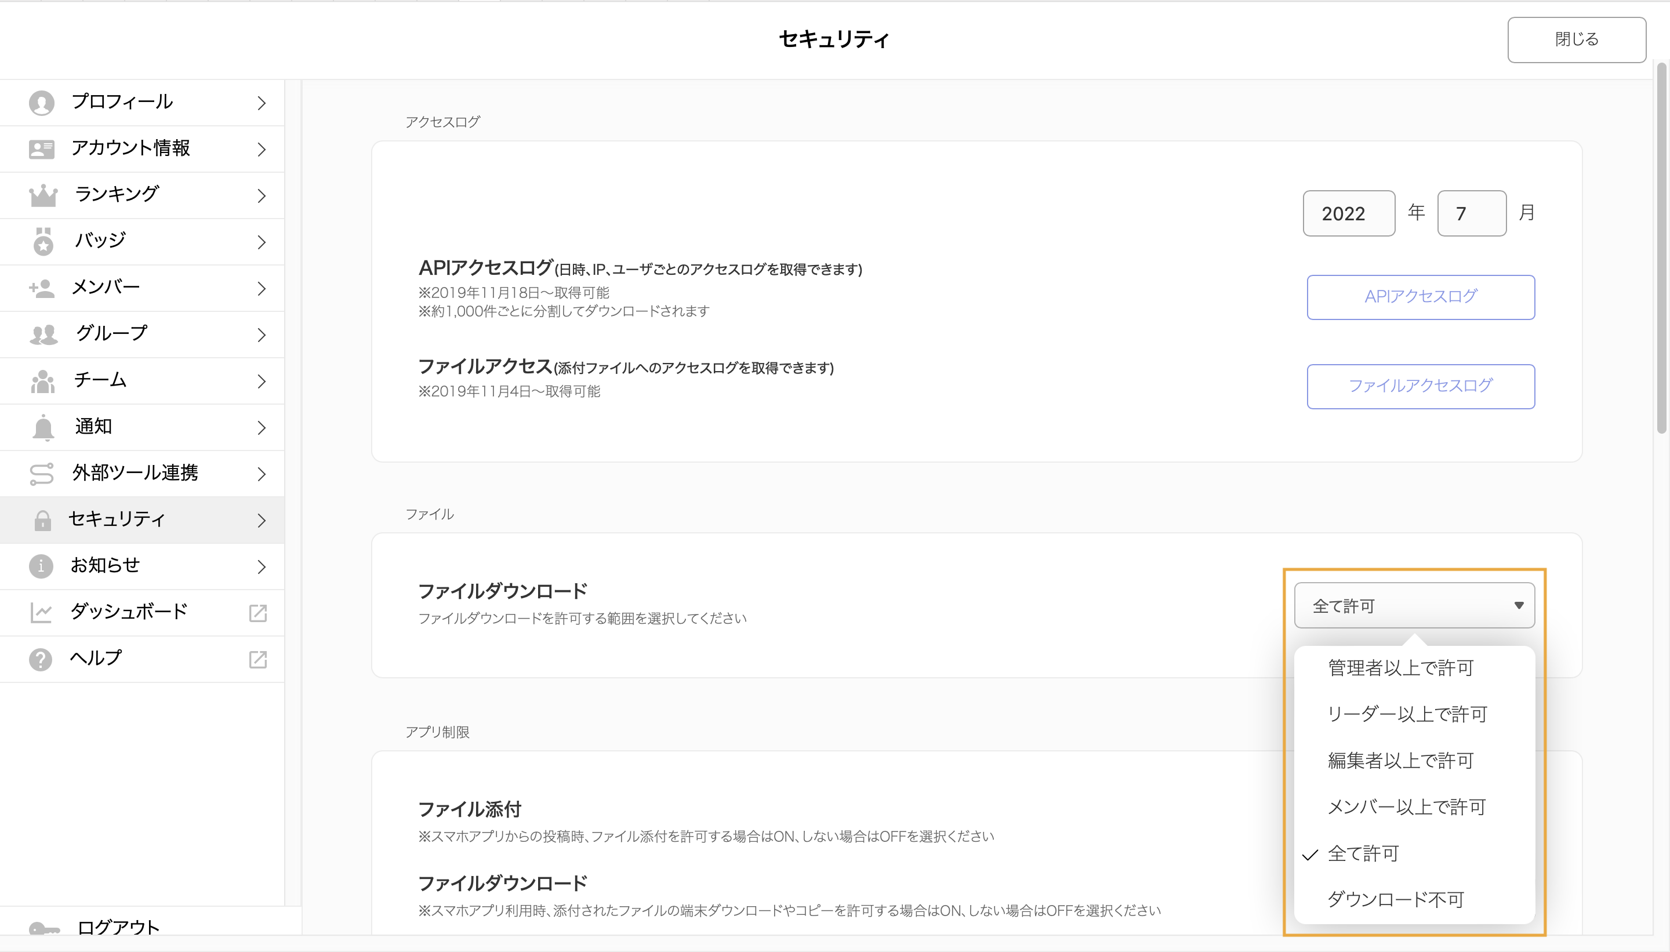Go to 通知 settings
The width and height of the screenshot is (1670, 952).
142,428
